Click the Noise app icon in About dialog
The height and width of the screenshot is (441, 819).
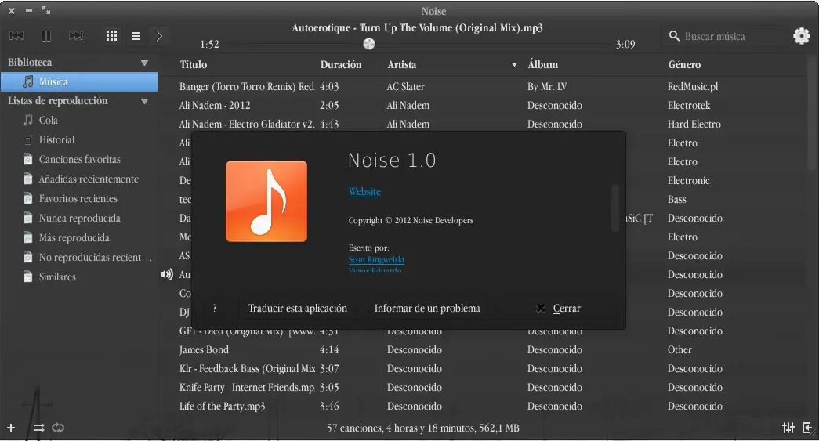[266, 201]
